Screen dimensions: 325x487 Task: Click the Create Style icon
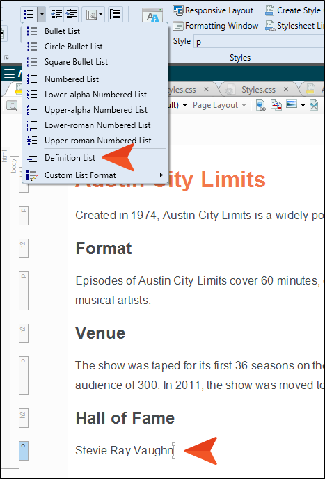click(270, 10)
